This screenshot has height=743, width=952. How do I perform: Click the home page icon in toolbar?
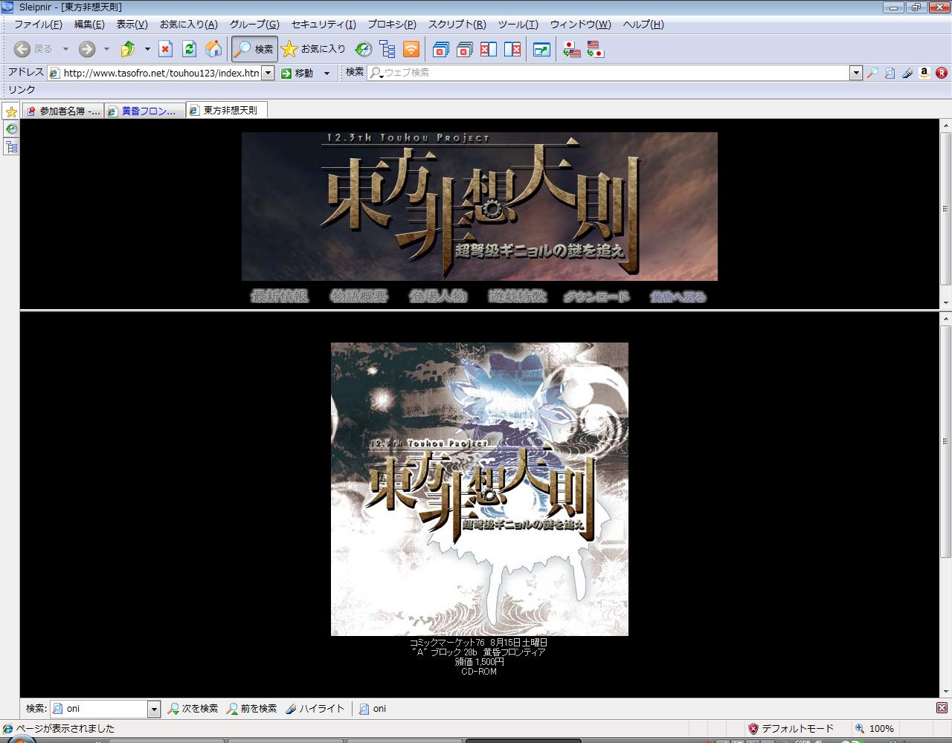(213, 49)
